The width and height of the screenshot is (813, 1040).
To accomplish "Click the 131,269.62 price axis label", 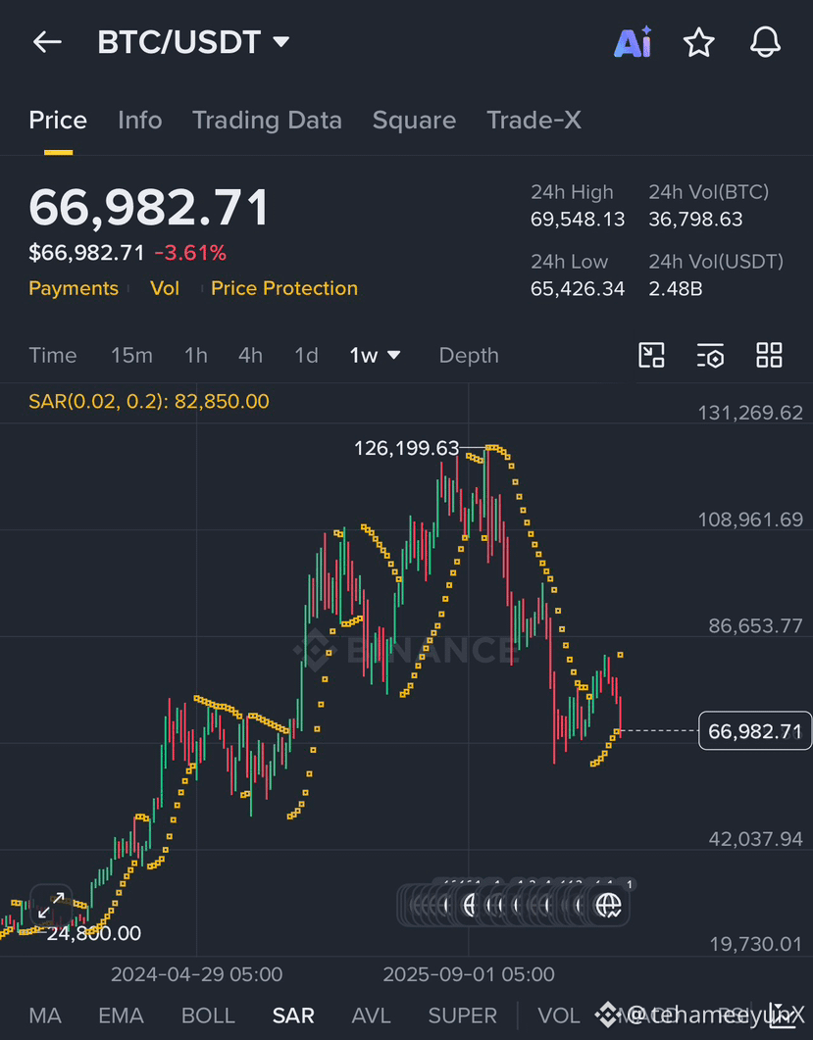I will (750, 413).
